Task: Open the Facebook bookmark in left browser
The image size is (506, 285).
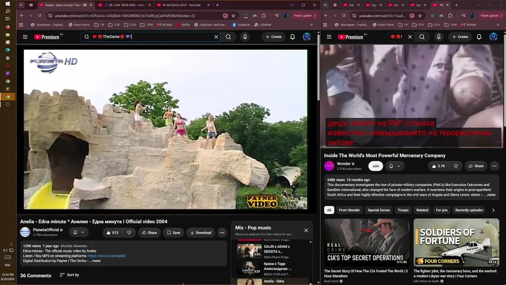Action: coord(241,25)
